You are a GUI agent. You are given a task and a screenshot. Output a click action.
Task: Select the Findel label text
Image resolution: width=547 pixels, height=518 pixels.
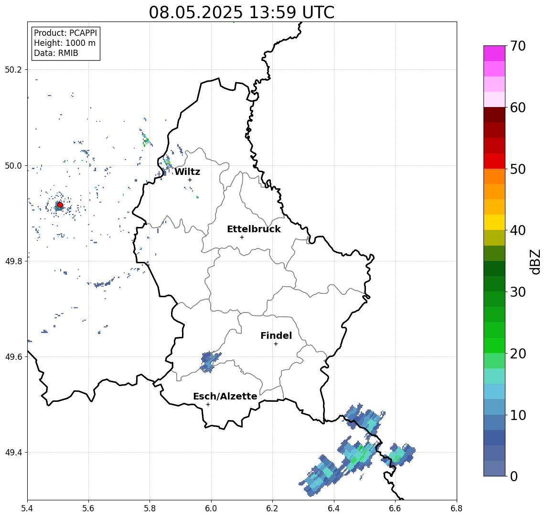point(276,335)
